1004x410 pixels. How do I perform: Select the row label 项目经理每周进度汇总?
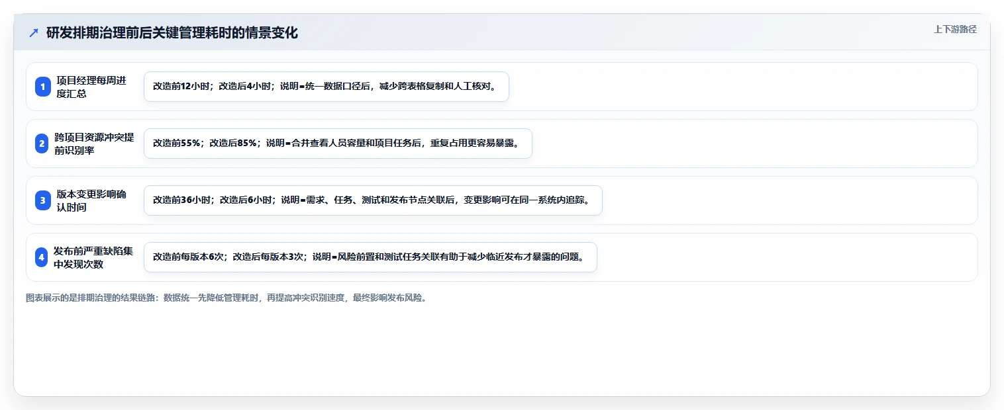click(91, 87)
